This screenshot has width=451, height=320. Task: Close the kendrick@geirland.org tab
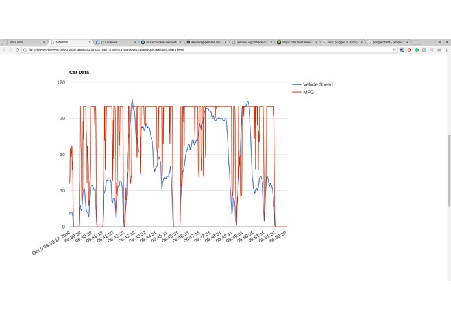226,43
